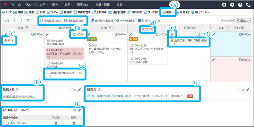Open the settings gear icon
The height and width of the screenshot is (127, 254).
(x=232, y=5)
